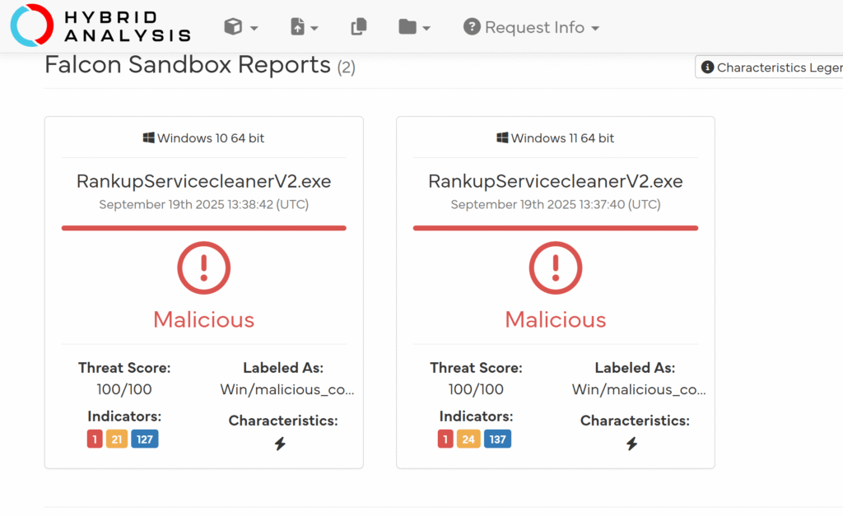Screen dimensions: 843x516
Task: Open RankupServicecleanerV2.exe in the Windows 10 report
Action: [203, 181]
